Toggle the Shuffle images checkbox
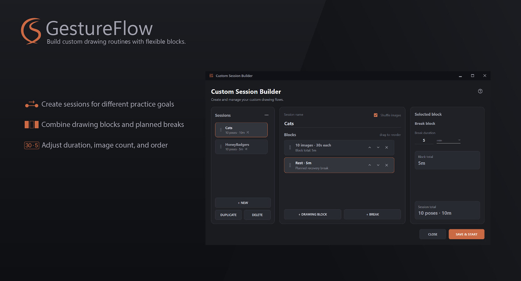521x281 pixels. (375, 115)
